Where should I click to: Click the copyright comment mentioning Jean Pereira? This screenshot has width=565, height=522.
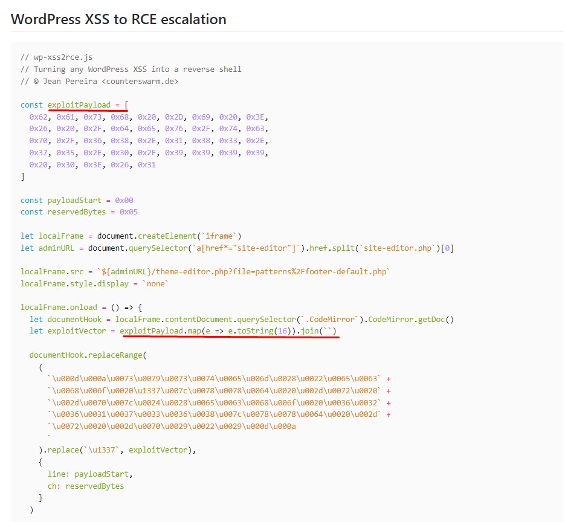click(100, 81)
